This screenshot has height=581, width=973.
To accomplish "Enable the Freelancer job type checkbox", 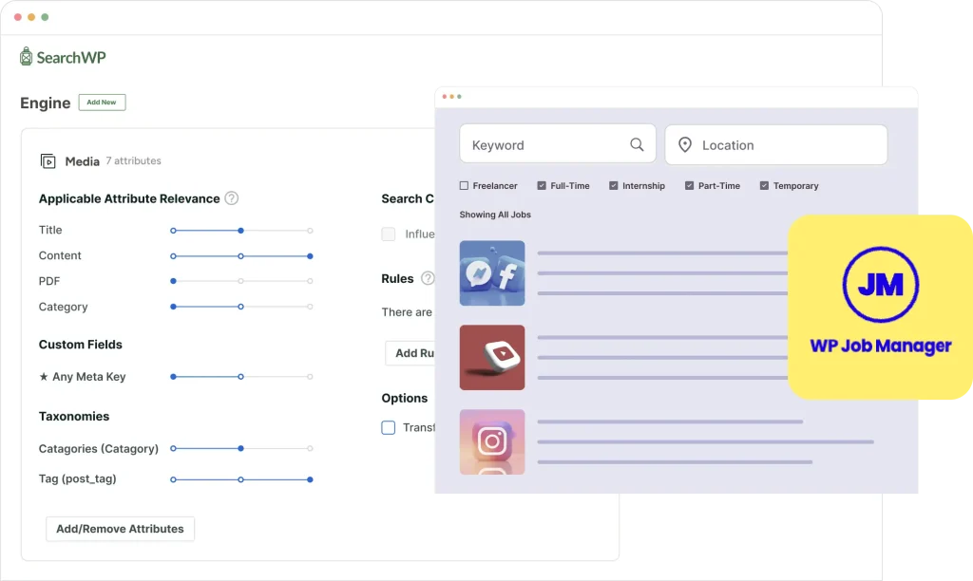I will 464,185.
